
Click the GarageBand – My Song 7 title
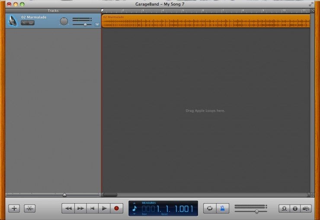coord(160,4)
